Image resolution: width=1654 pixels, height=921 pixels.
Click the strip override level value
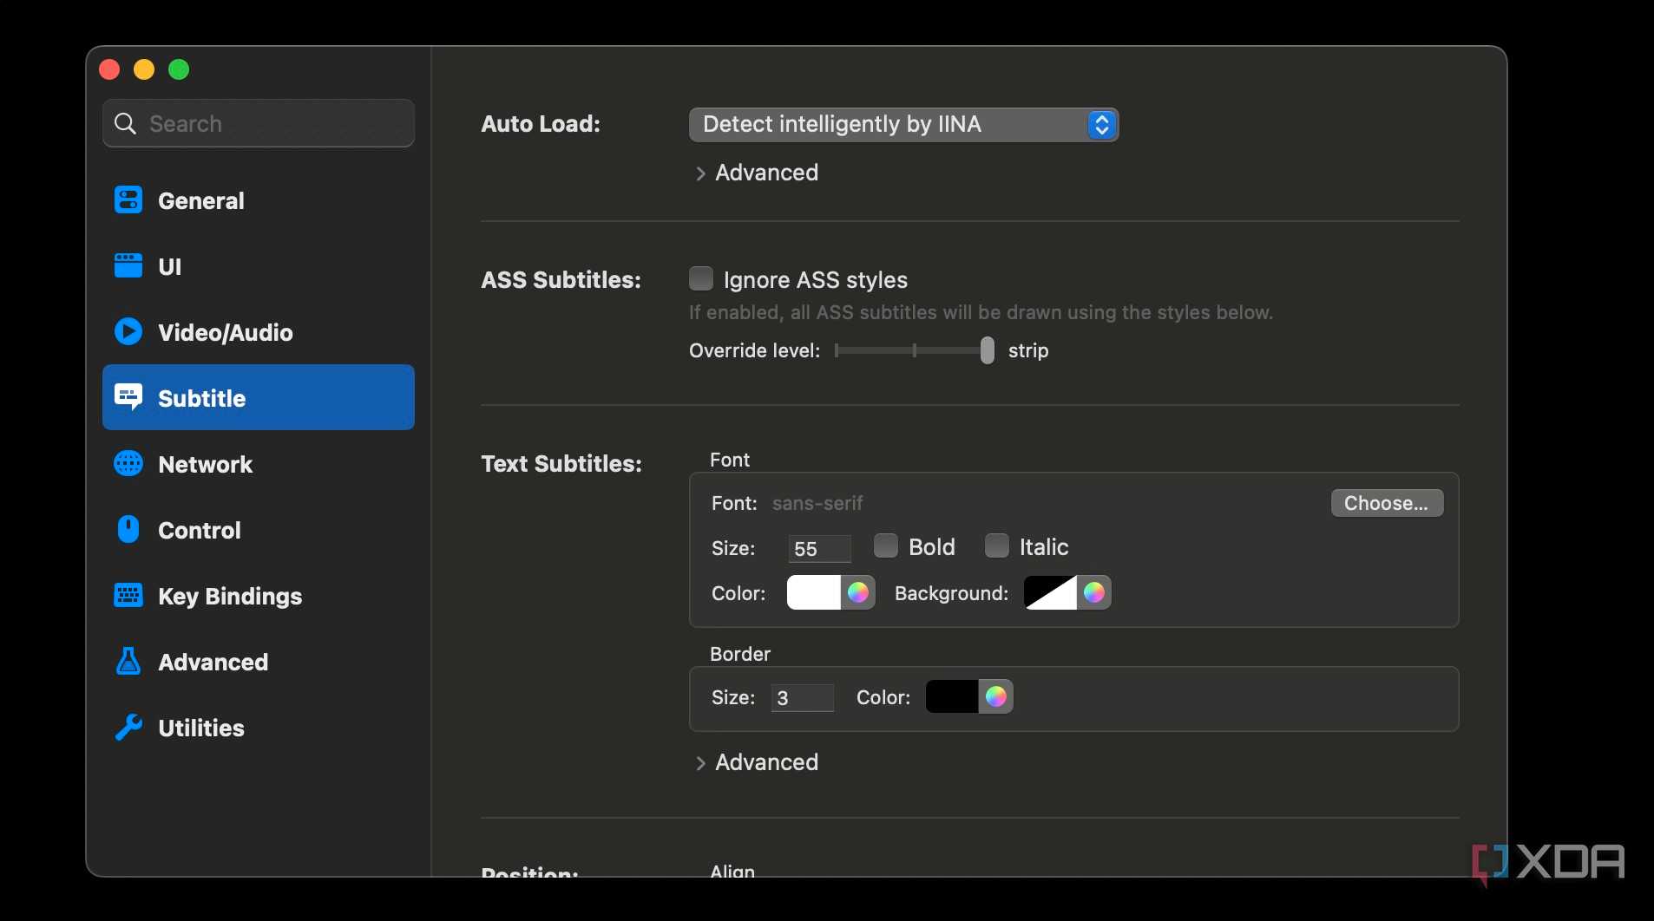1028,350
